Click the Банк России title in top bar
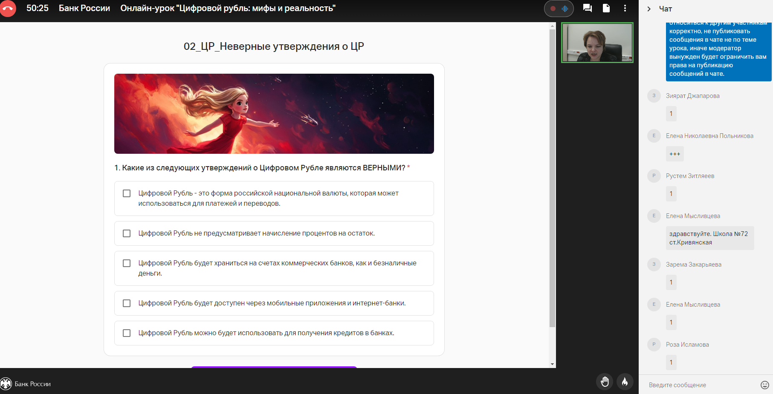Viewport: 773px width, 394px height. pos(84,8)
